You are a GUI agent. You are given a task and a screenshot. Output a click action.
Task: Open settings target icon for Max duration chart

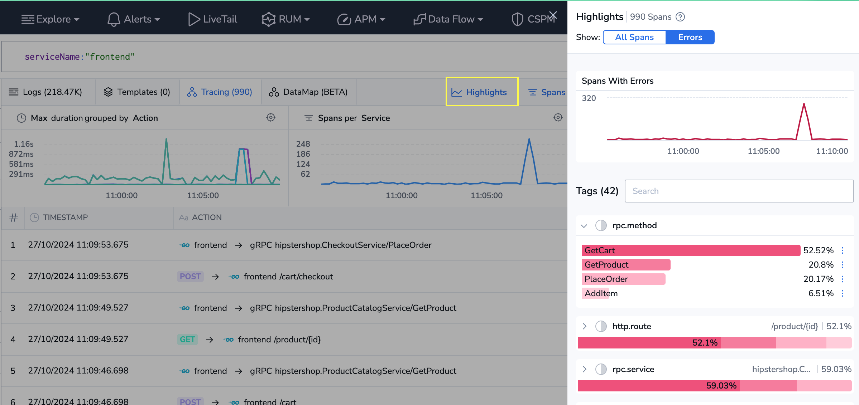(x=271, y=118)
